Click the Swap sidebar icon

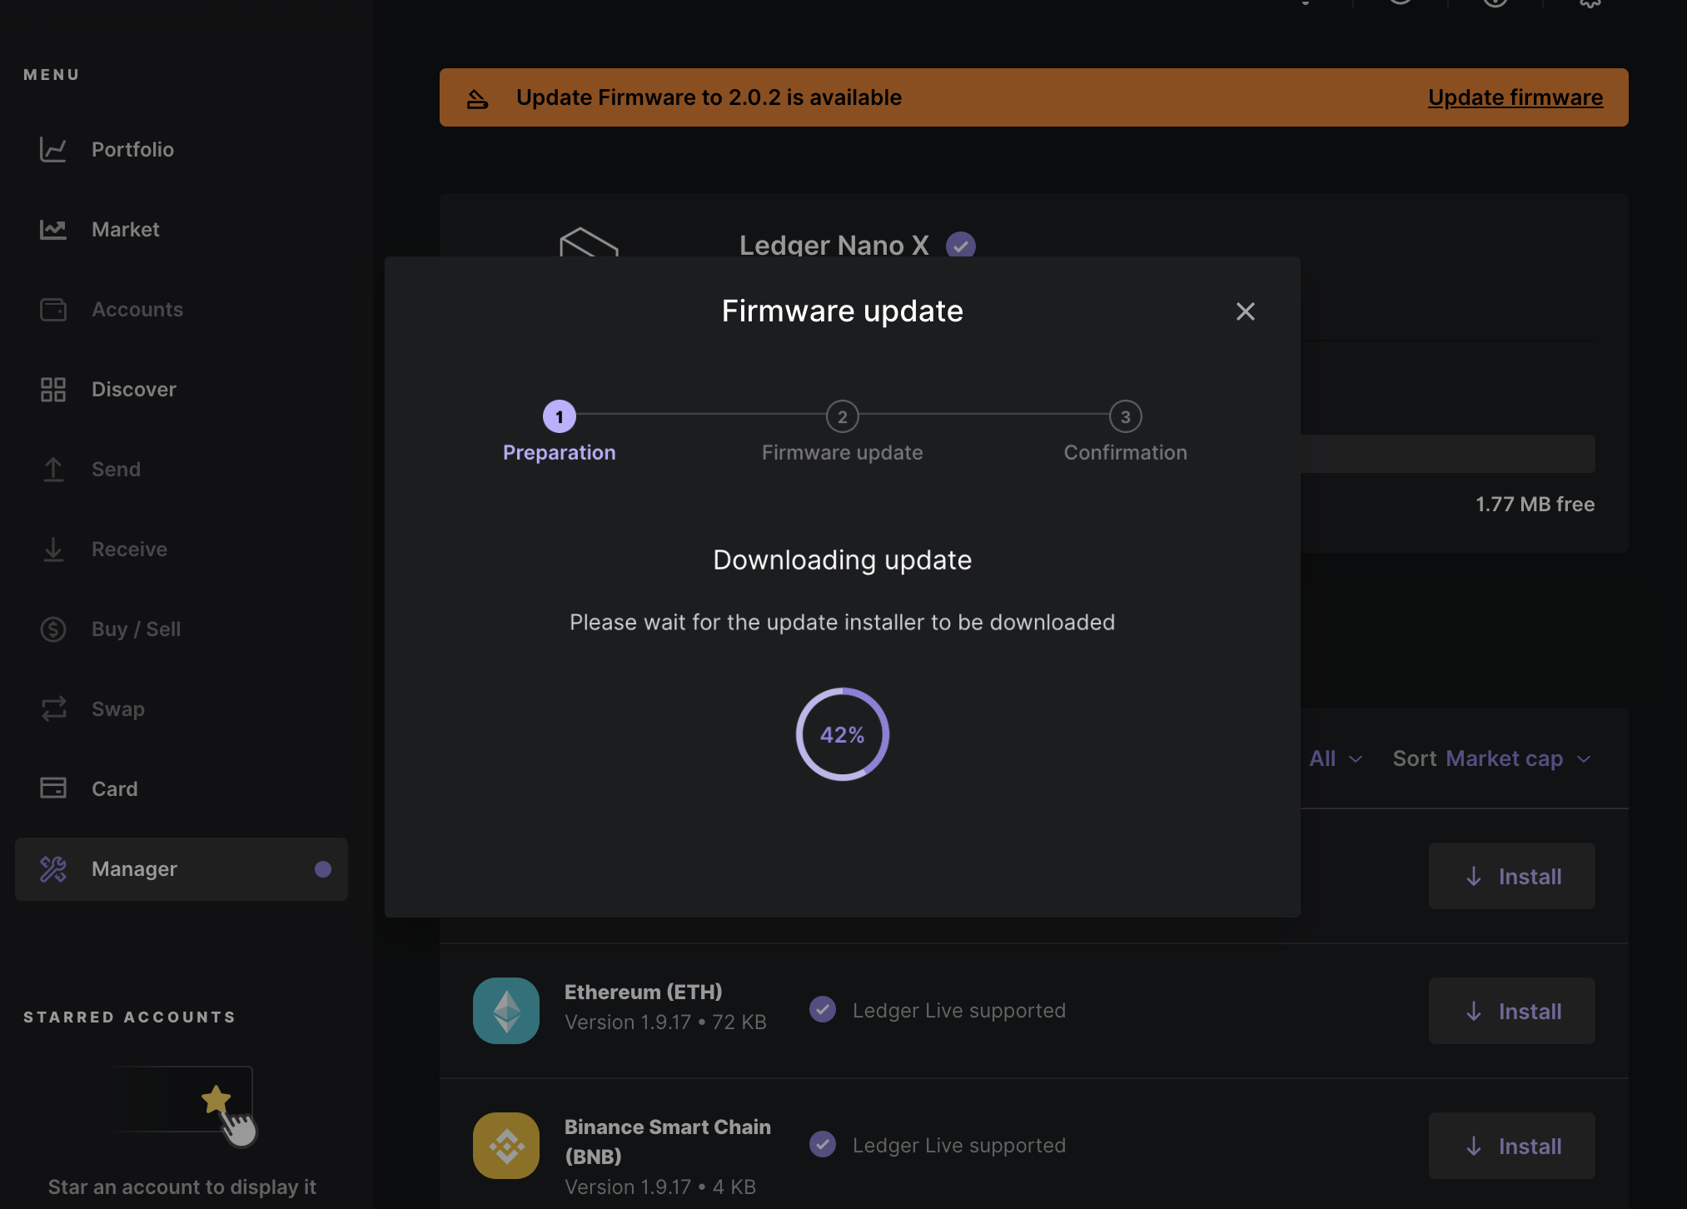coord(52,708)
